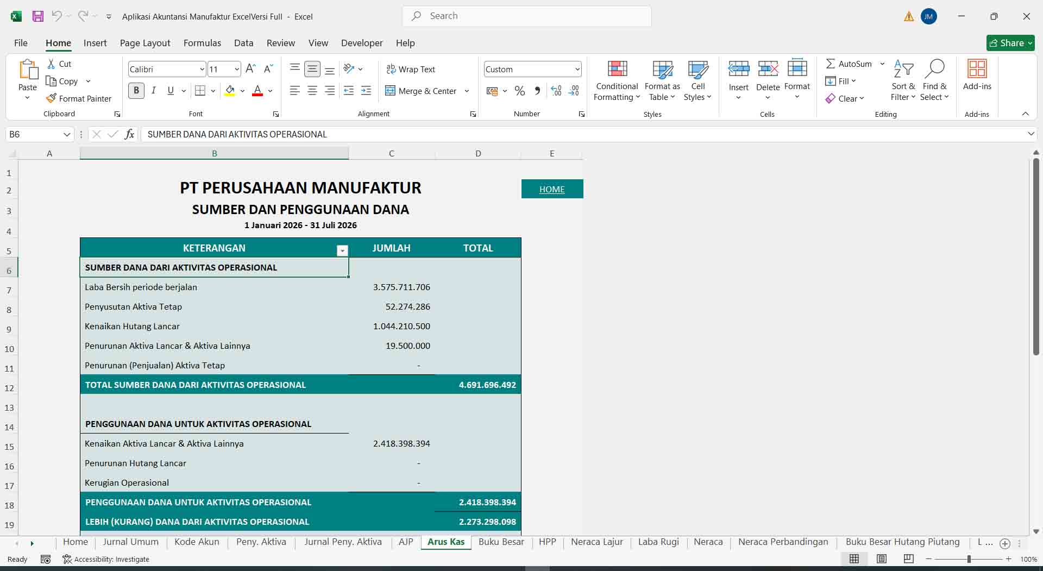
Task: Toggle Wrap Text for the cell
Action: coord(411,69)
